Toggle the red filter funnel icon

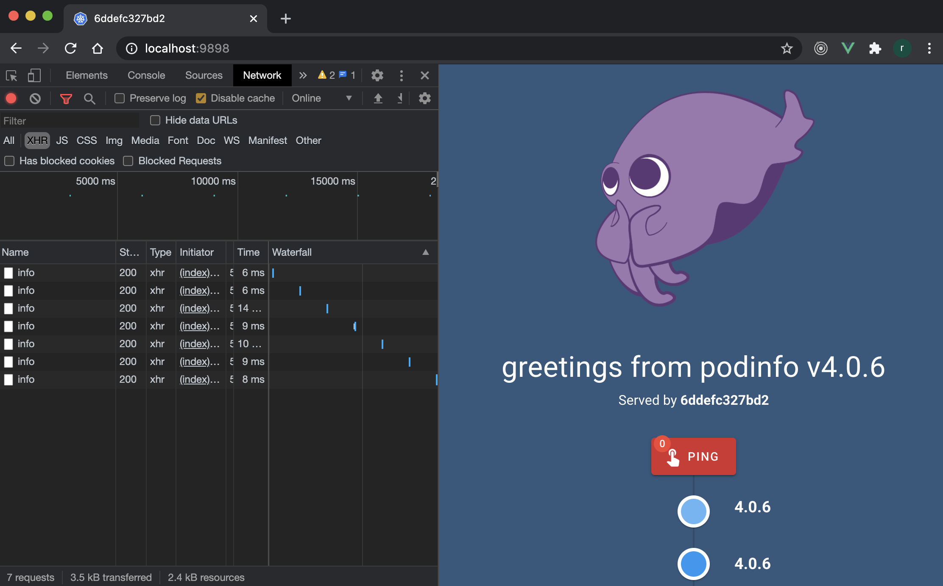tap(66, 99)
